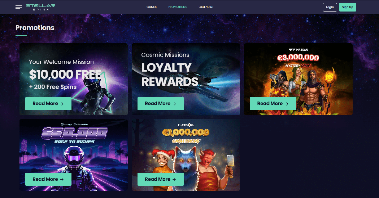This screenshot has height=198, width=379.
Task: Go to the Calendar menu item
Action: [206, 7]
